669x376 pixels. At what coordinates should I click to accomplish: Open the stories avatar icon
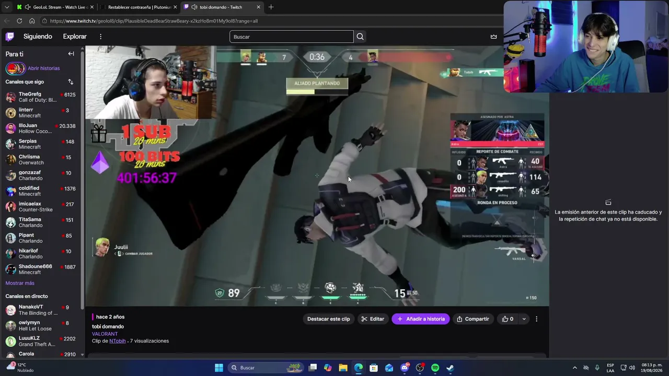click(x=16, y=68)
